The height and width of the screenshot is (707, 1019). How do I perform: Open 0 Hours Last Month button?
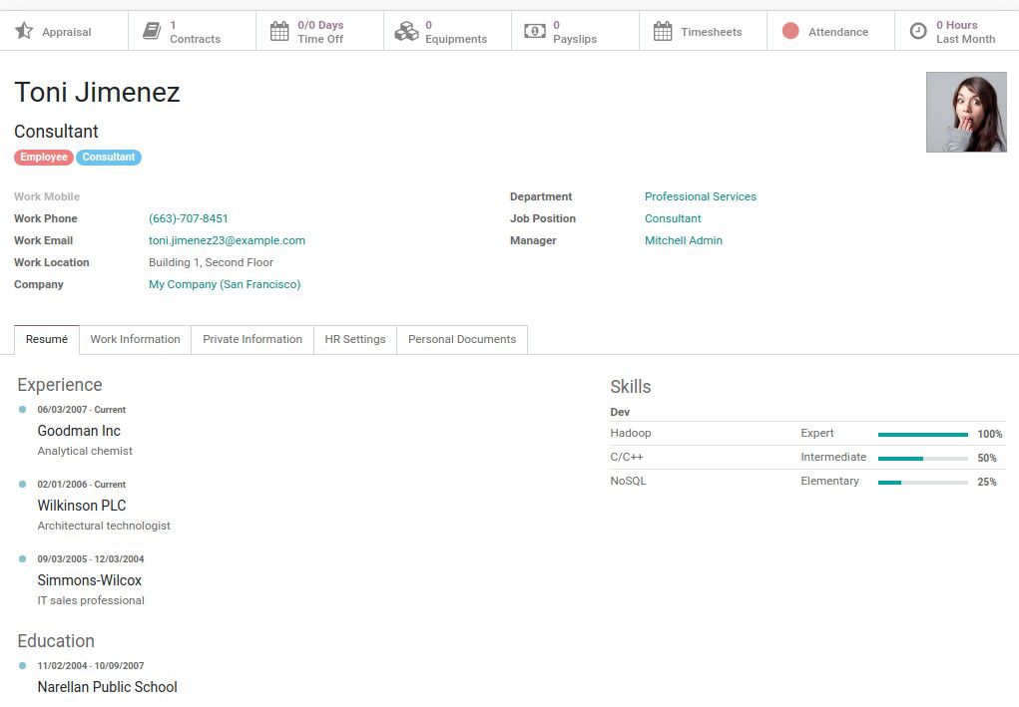pyautogui.click(x=956, y=31)
